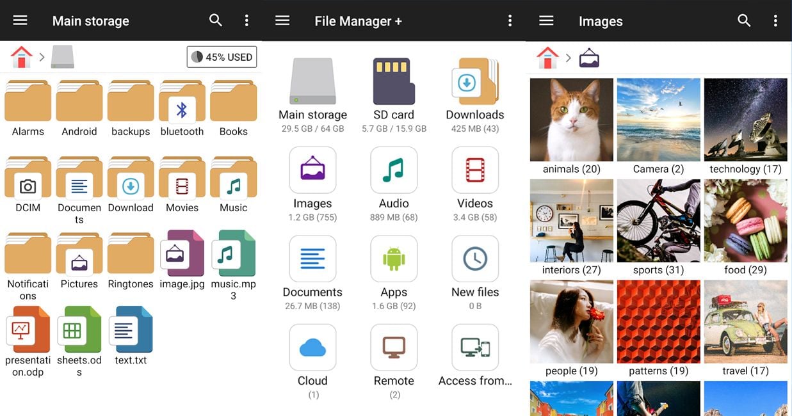
Task: Click the '425 MB (43)' text
Action: (x=475, y=129)
